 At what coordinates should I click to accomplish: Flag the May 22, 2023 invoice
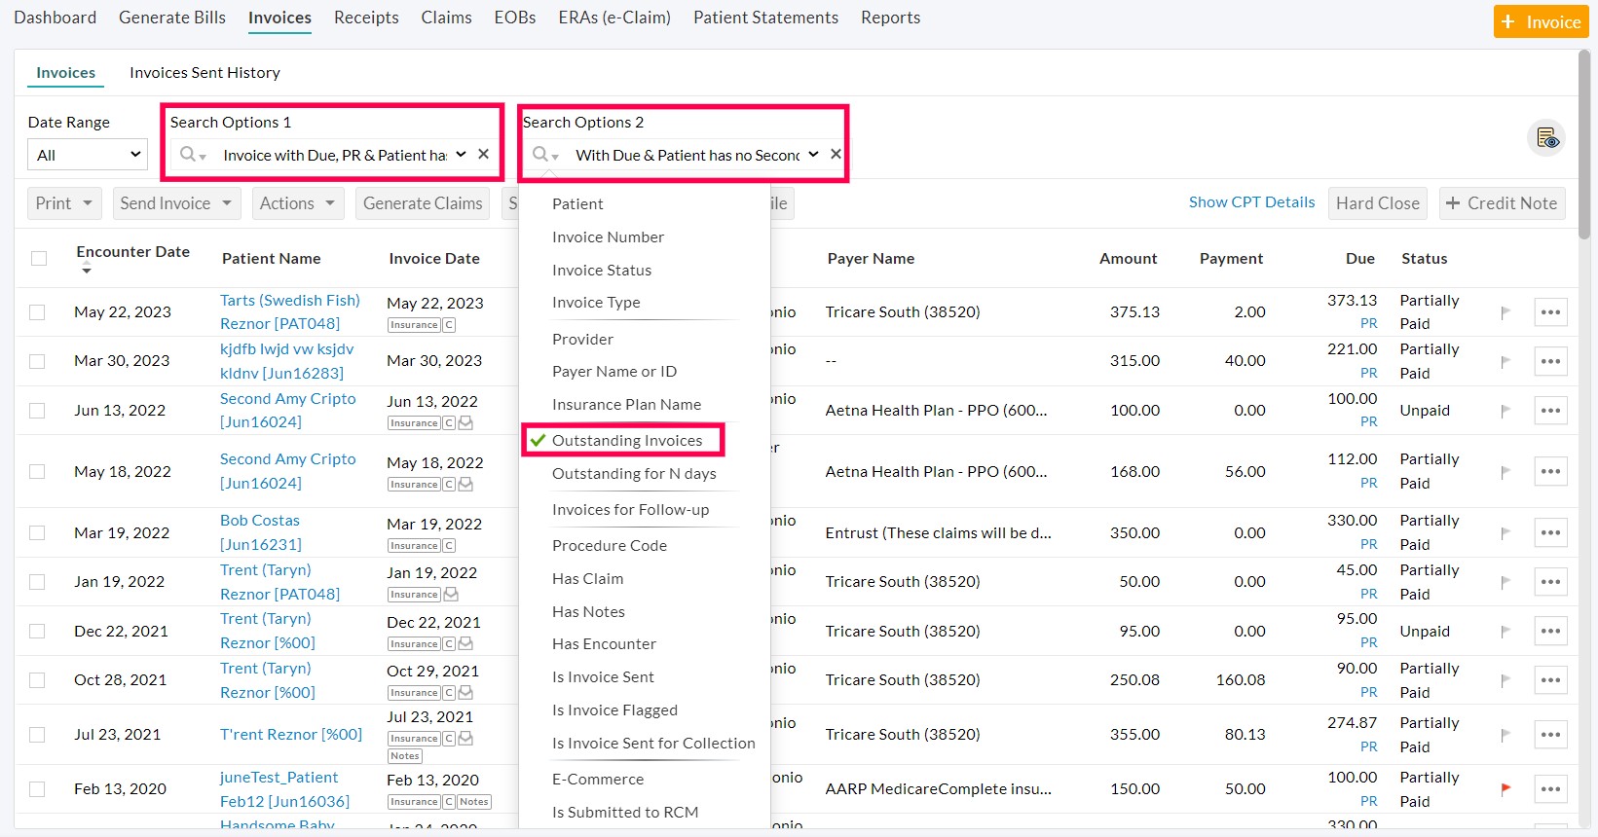pos(1505,312)
